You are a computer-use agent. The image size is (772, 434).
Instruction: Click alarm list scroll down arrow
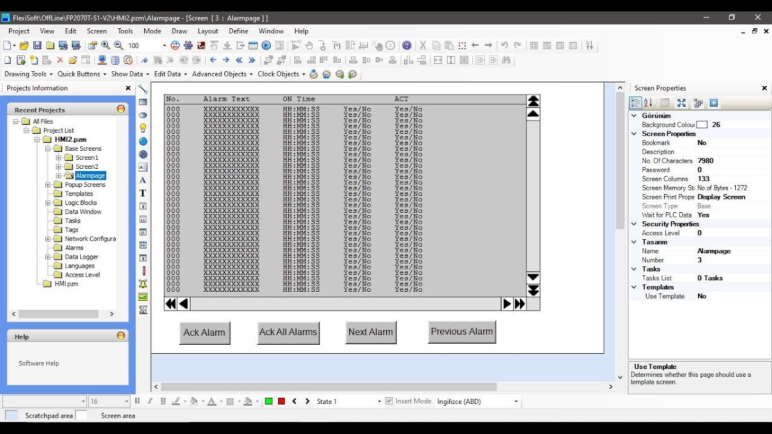pyautogui.click(x=533, y=277)
